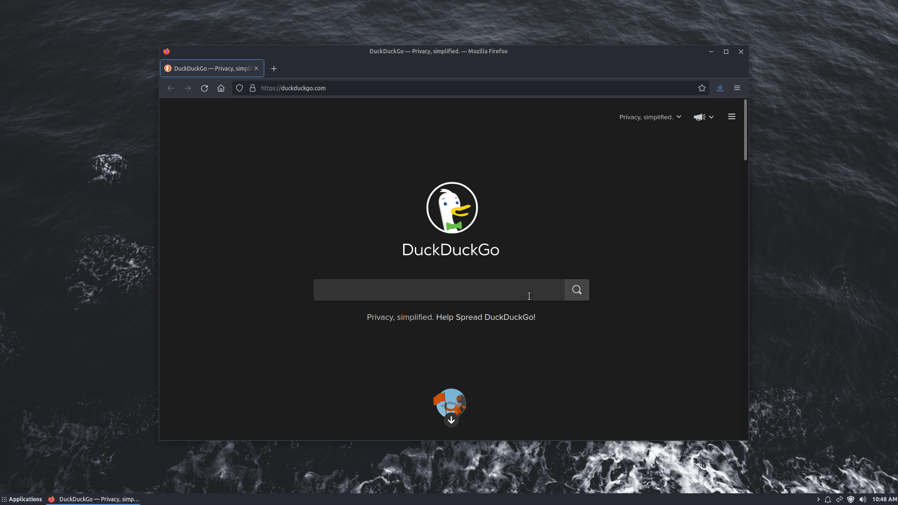Reload the current page
Viewport: 898px width, 505px height.
(204, 88)
